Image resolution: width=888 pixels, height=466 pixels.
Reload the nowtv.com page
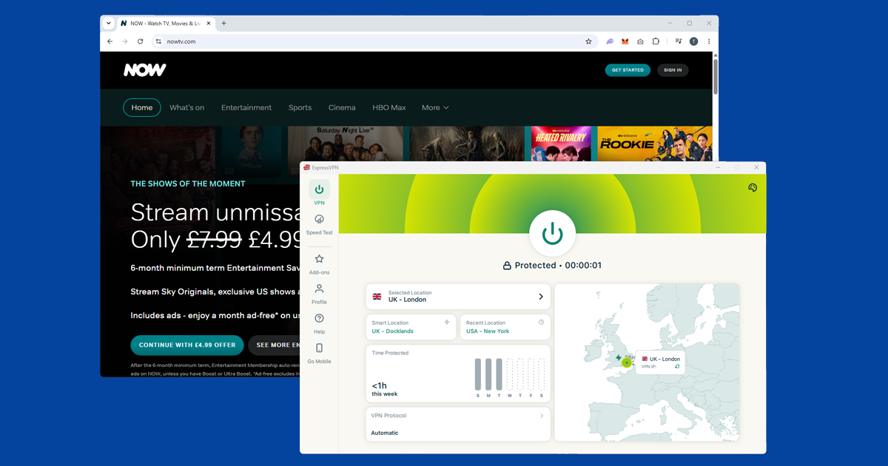140,41
